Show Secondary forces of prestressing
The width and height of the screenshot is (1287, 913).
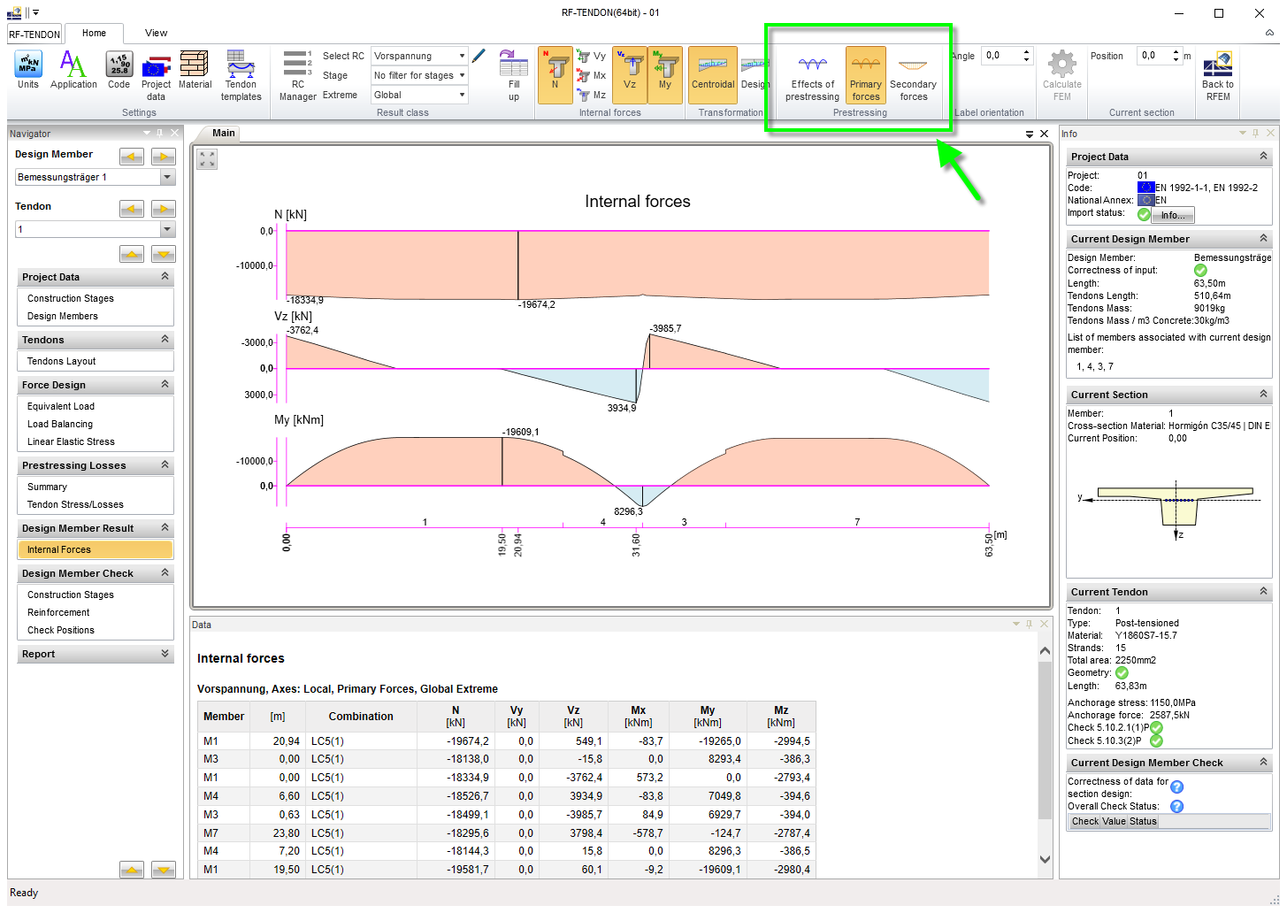coord(913,76)
